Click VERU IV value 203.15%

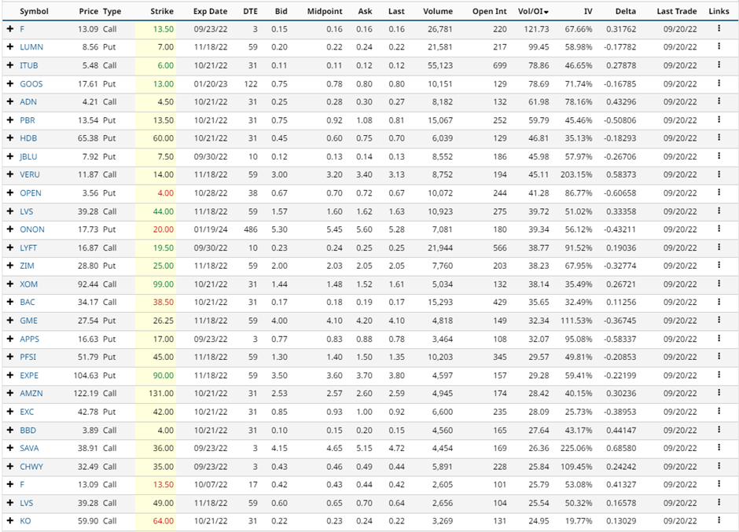[x=576, y=174]
